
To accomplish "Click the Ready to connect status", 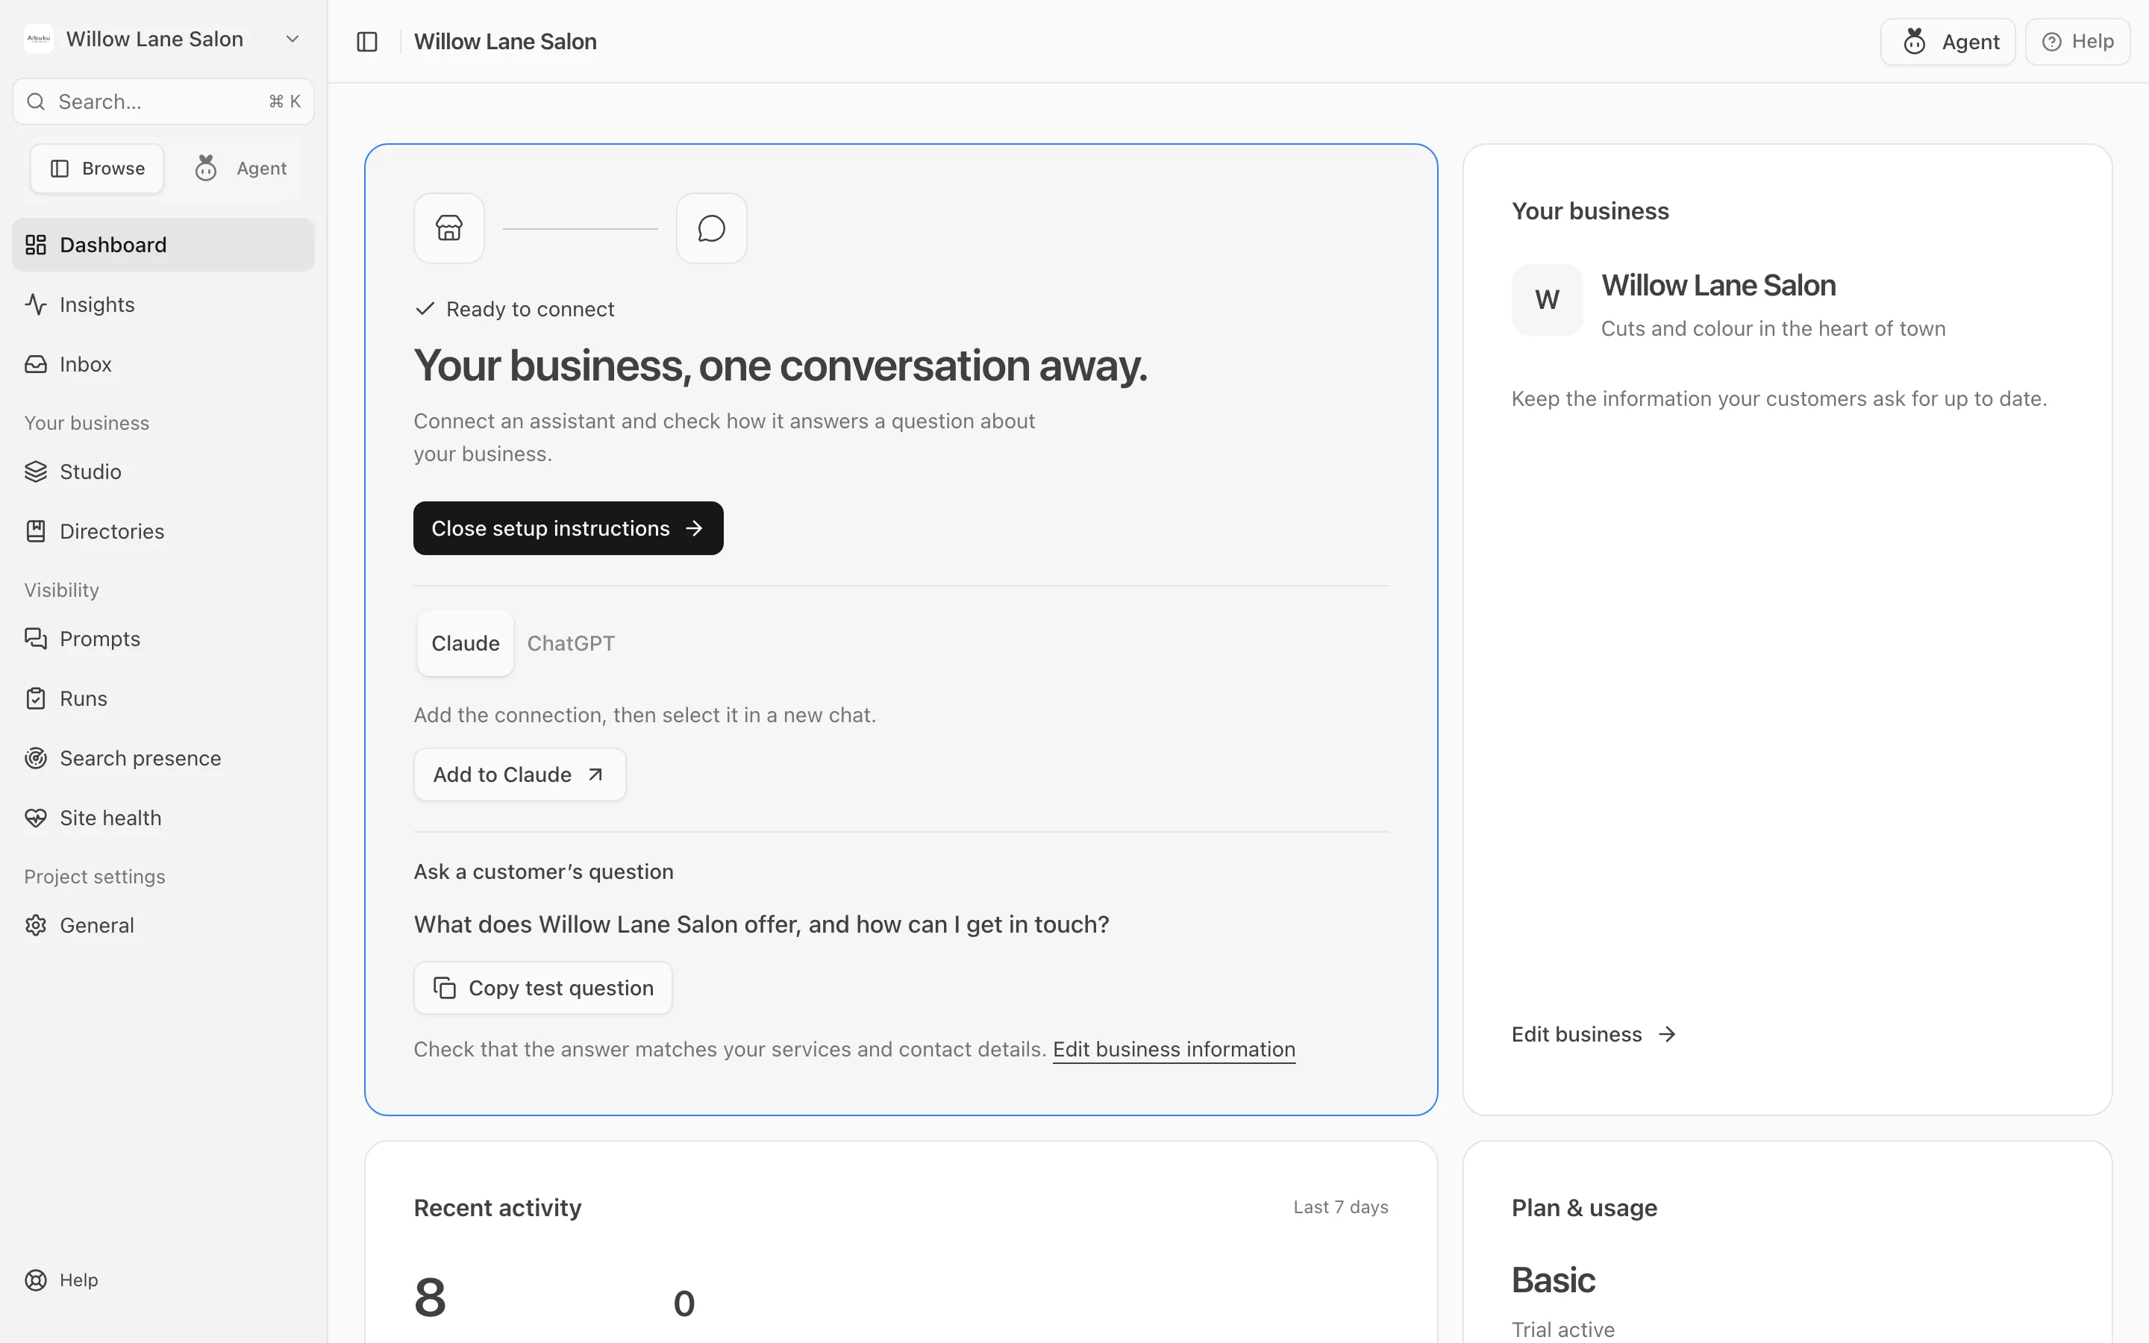I will [x=515, y=309].
